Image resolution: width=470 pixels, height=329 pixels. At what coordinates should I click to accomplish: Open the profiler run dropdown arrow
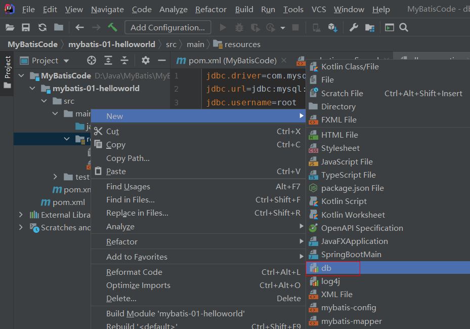[283, 28]
